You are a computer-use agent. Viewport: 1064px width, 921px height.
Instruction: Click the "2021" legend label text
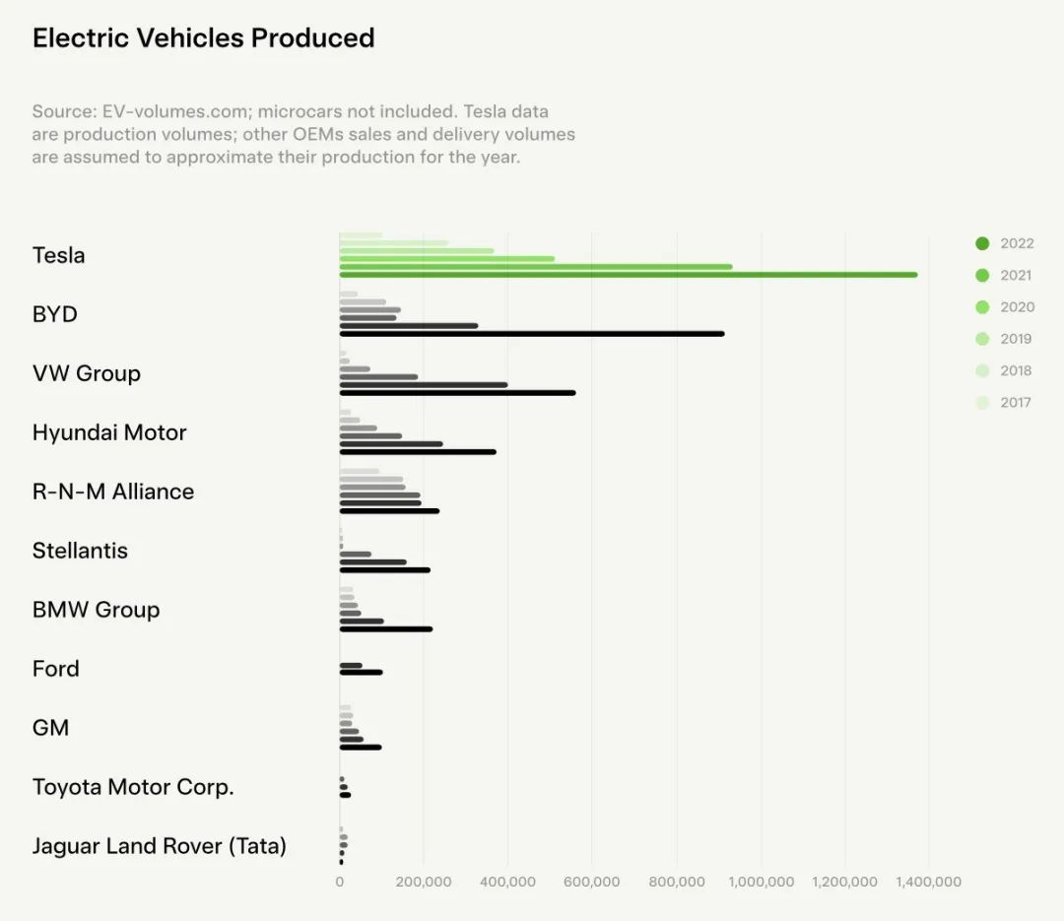(1015, 275)
